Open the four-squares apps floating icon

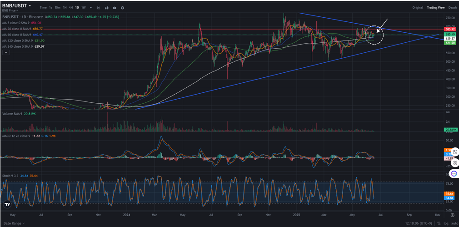pyautogui.click(x=454, y=162)
